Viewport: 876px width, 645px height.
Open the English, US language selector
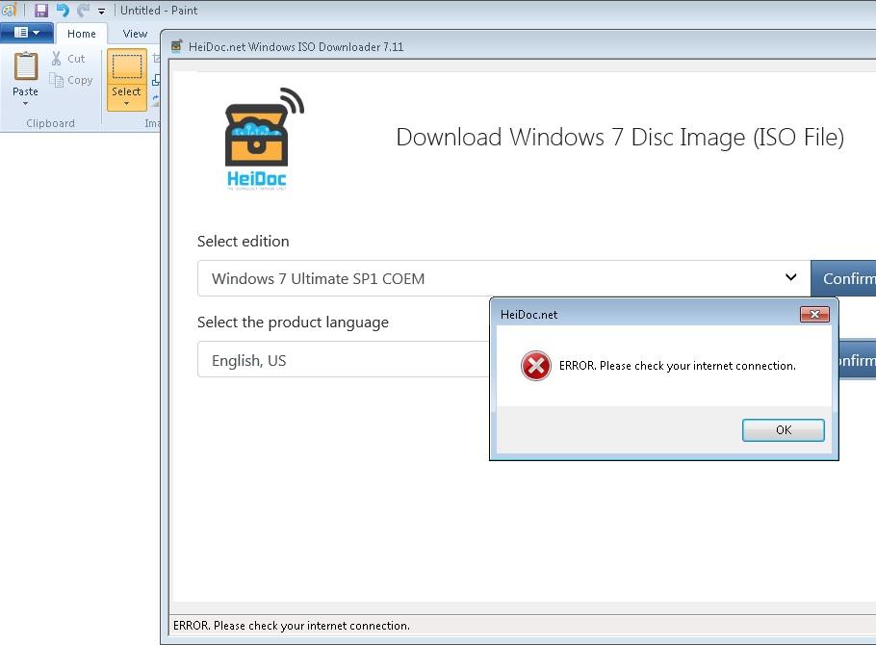344,360
